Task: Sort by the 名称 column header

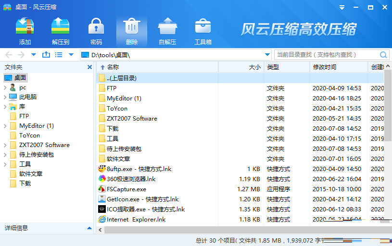Action: pos(157,67)
